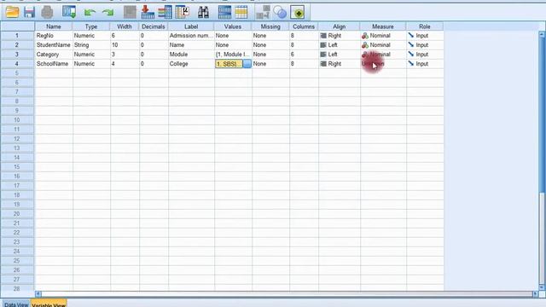Click the 'Module' label cell
Image resolution: width=546 pixels, height=307 pixels.
click(x=191, y=55)
